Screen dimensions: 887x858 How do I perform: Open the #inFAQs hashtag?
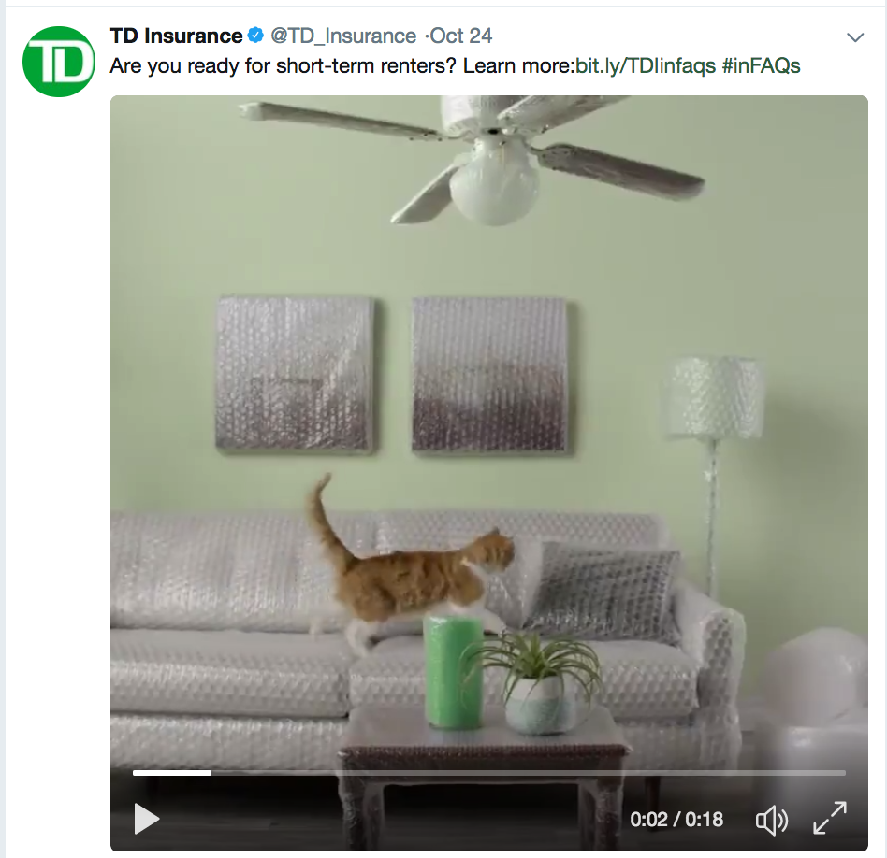click(x=762, y=66)
